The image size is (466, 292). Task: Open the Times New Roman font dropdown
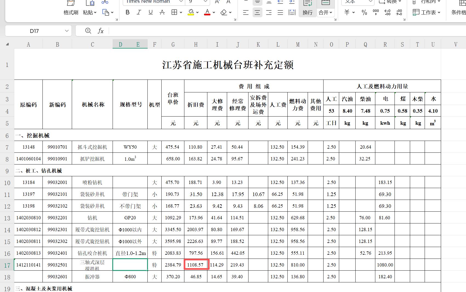pos(181,2)
